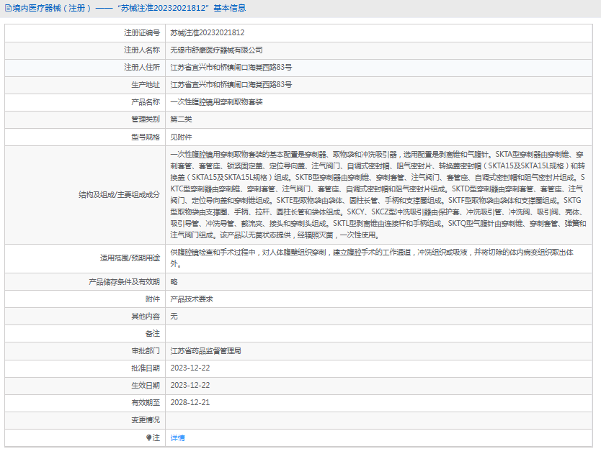Image resolution: width=601 pixels, height=454 pixels.
Task: Select the expiry date '2028-12-21'
Action: (190, 403)
